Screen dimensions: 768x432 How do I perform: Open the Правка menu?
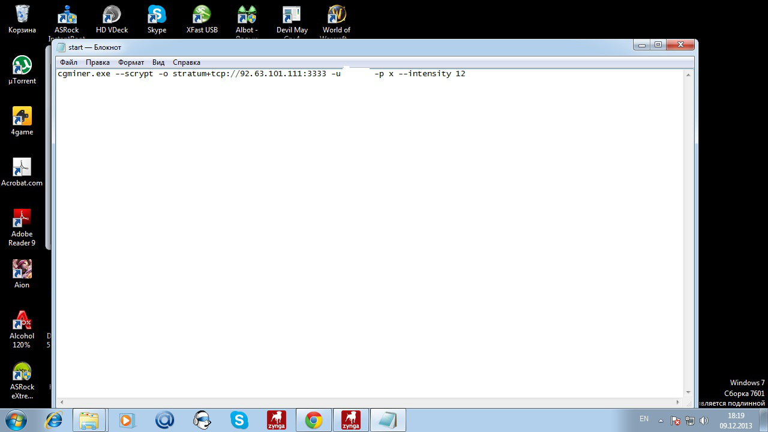(x=97, y=62)
